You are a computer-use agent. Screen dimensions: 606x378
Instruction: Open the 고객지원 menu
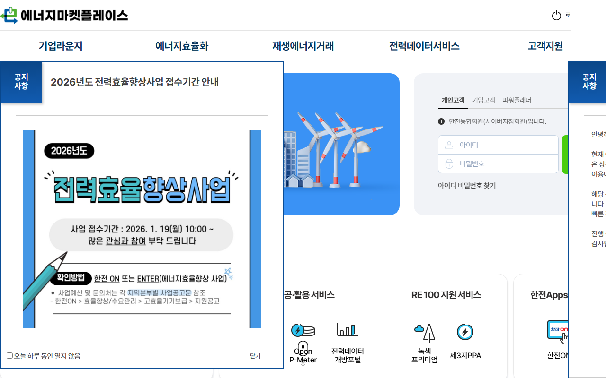[x=544, y=46]
